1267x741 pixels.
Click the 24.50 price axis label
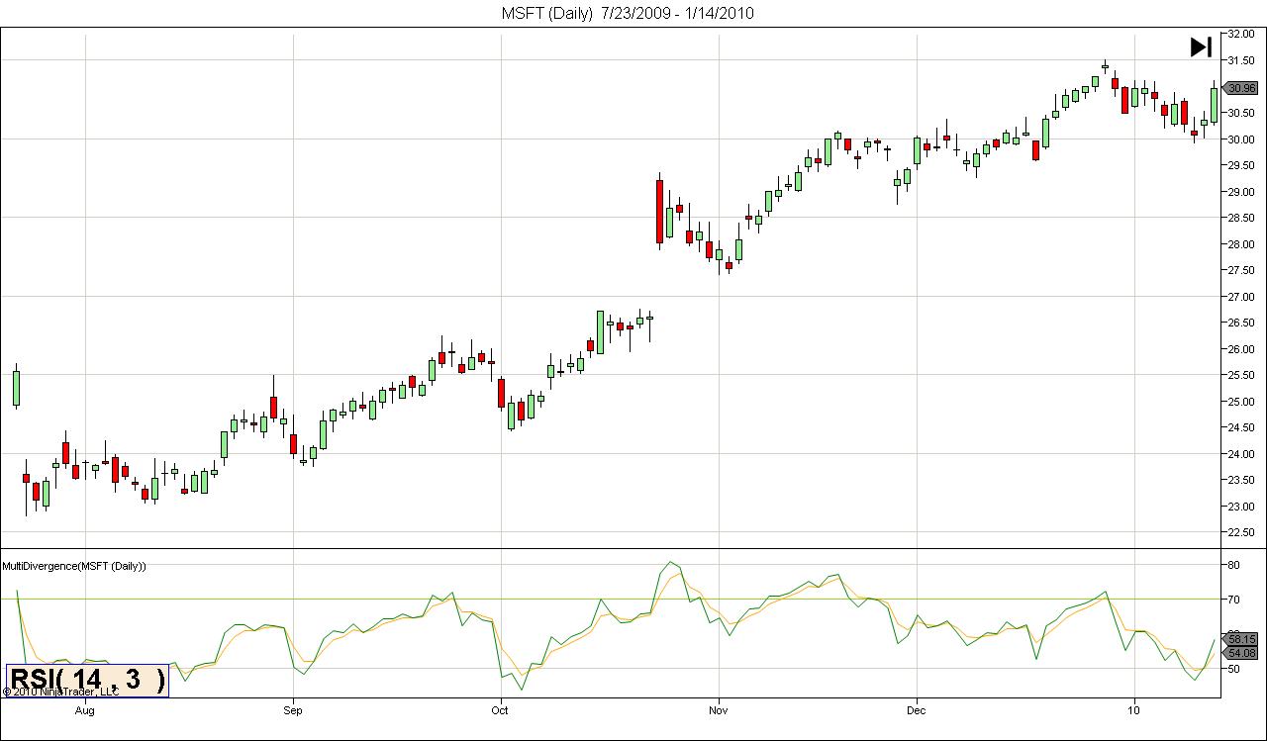[x=1241, y=427]
